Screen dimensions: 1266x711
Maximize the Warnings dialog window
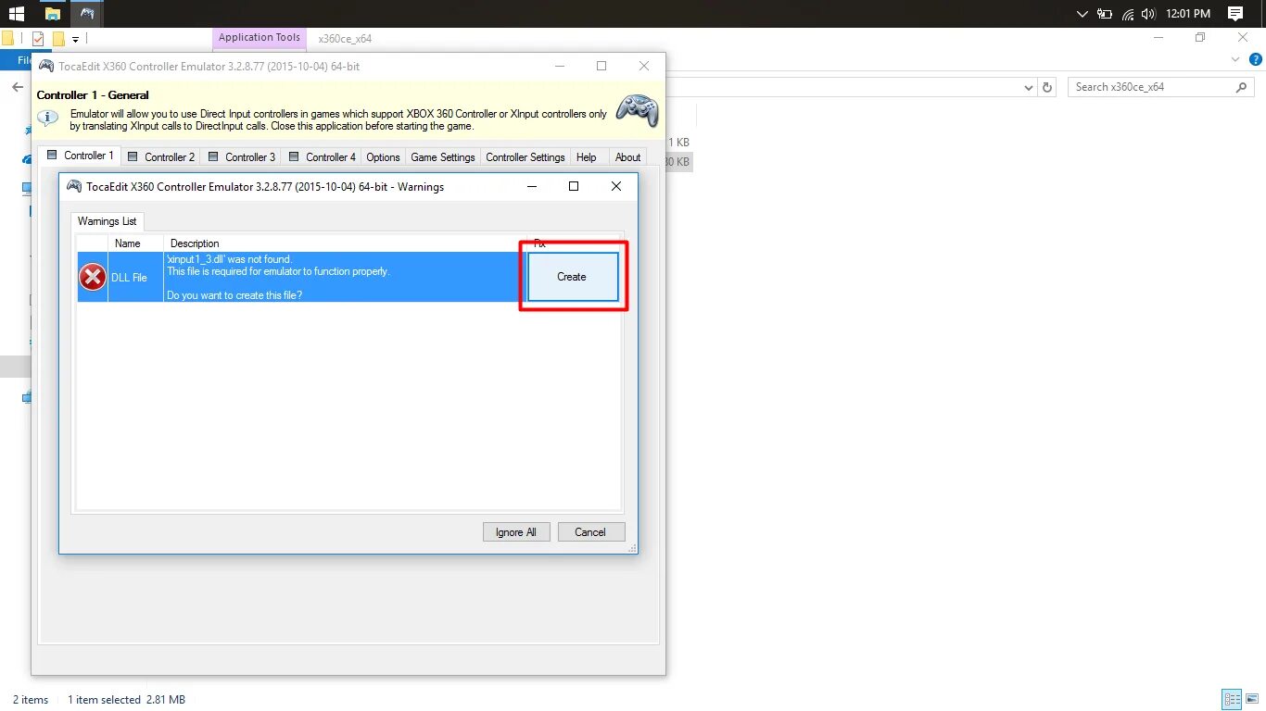tap(574, 186)
